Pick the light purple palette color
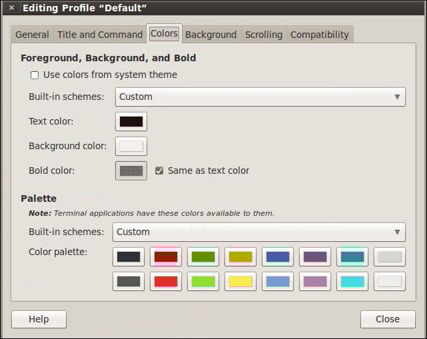Screen dimensions: 427x339 click(x=315, y=281)
